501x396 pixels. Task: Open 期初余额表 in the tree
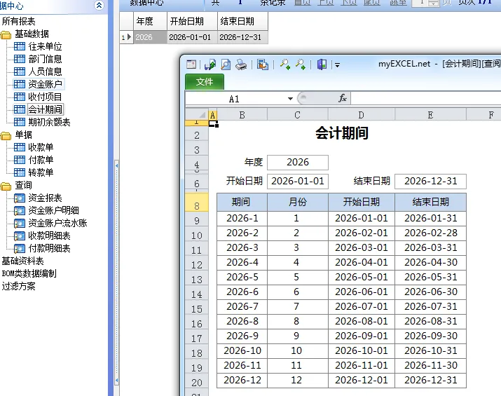click(49, 122)
